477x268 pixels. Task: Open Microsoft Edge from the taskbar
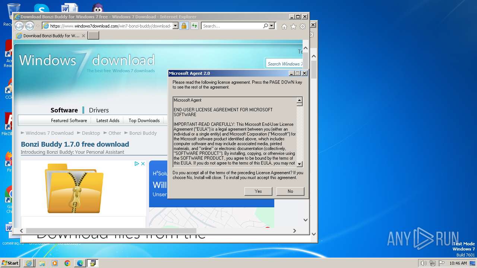coord(80,263)
